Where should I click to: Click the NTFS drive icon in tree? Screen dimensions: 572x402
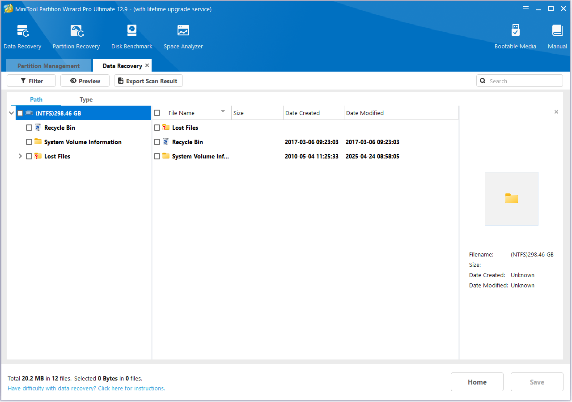(29, 113)
